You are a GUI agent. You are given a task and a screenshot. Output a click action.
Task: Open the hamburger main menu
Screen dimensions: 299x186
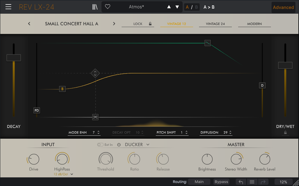(x=8, y=7)
